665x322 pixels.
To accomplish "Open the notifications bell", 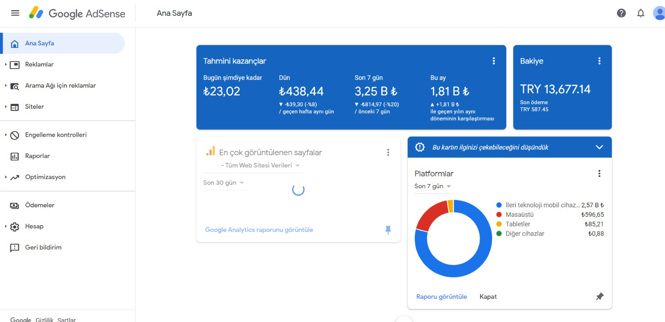I will (x=641, y=13).
